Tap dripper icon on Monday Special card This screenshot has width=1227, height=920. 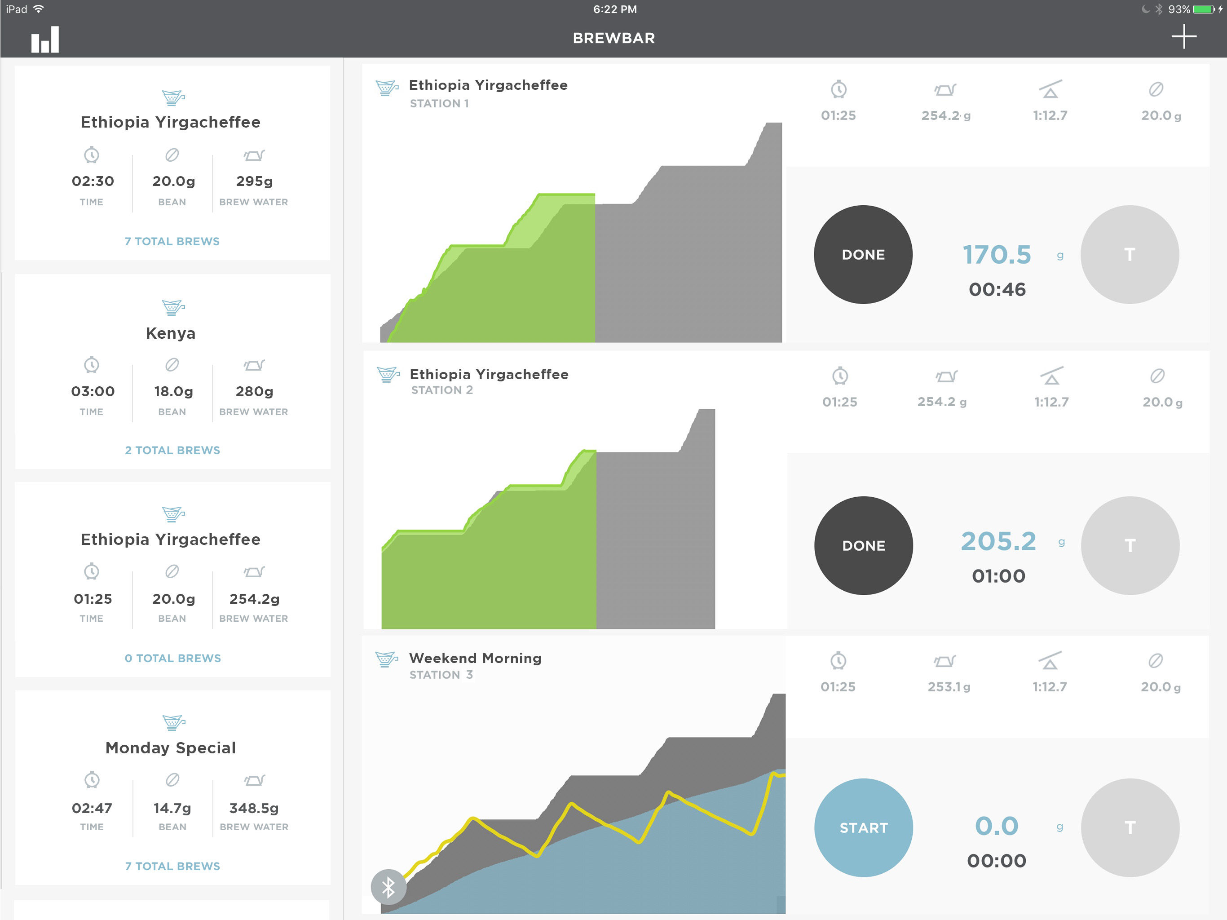tap(174, 722)
